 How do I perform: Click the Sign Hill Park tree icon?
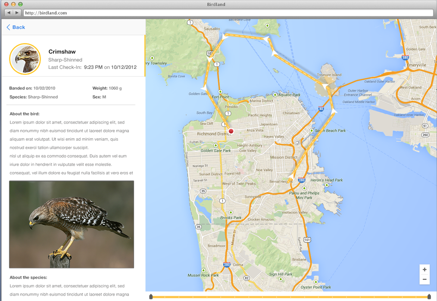click(x=281, y=279)
